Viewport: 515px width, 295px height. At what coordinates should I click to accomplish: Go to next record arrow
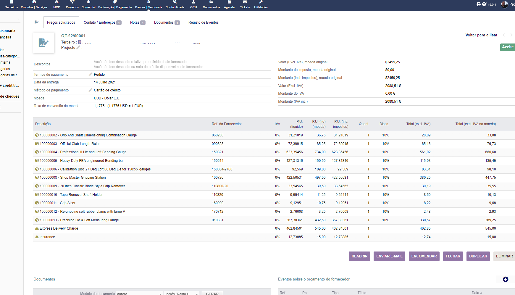click(x=511, y=35)
